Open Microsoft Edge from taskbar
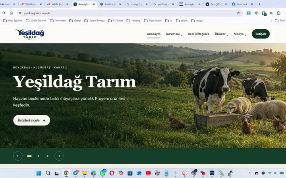Screen dimensions: 286x178 pyautogui.click(x=94, y=173)
